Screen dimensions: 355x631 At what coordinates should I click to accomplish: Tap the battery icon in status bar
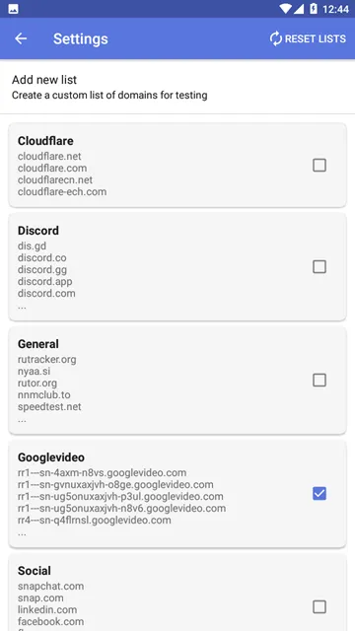point(314,9)
